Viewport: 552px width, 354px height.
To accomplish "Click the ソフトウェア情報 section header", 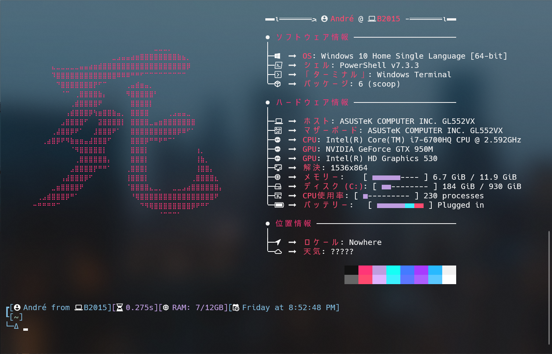I will tap(312, 37).
